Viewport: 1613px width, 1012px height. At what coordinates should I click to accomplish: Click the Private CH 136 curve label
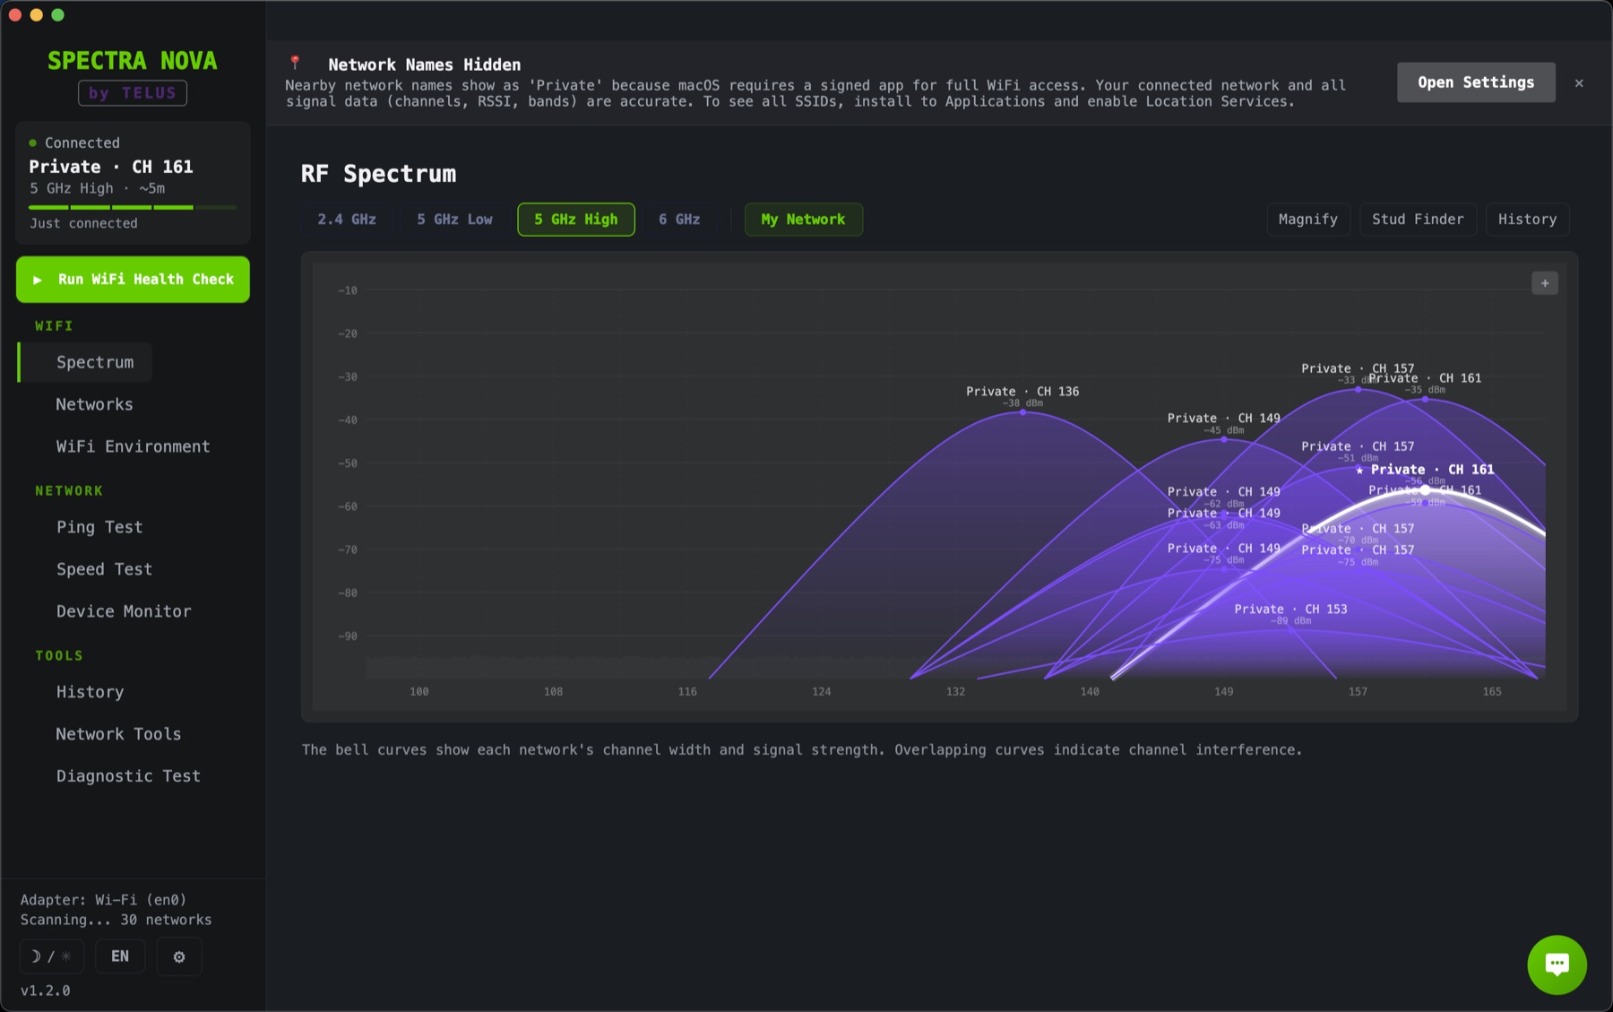(1022, 392)
